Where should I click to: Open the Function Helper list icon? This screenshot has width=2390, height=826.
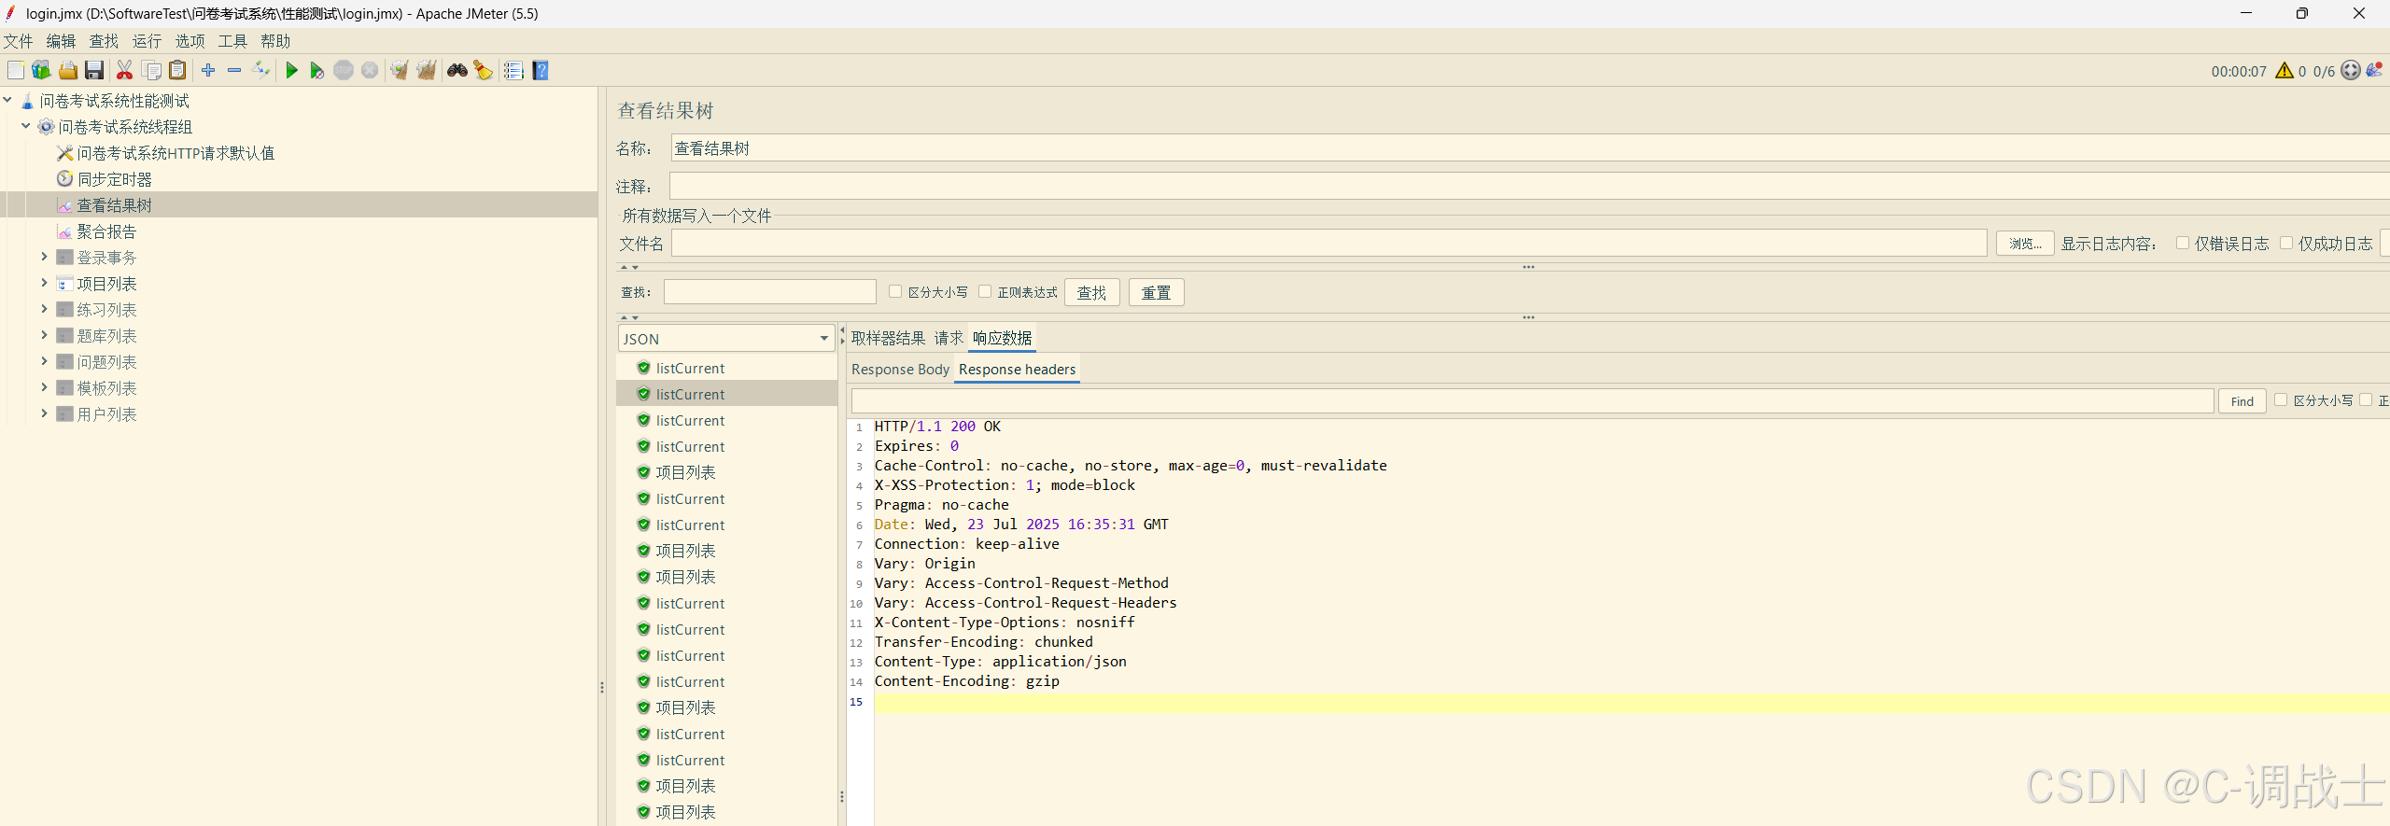tap(513, 71)
